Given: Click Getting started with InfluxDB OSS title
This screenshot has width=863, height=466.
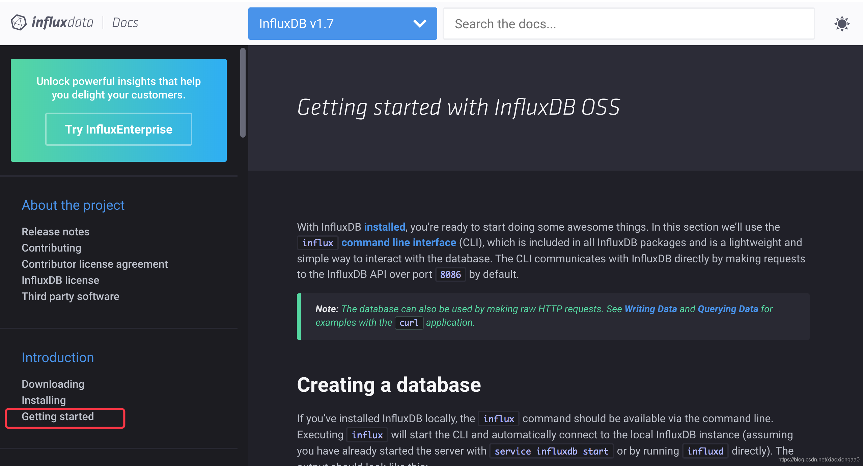Looking at the screenshot, I should (458, 108).
